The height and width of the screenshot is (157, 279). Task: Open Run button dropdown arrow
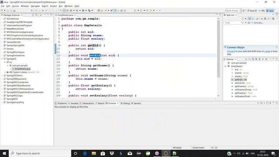pyautogui.click(x=86, y=10)
